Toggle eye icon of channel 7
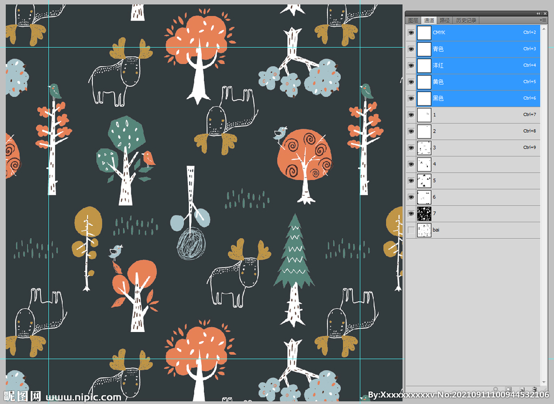The width and height of the screenshot is (554, 404). (x=411, y=214)
